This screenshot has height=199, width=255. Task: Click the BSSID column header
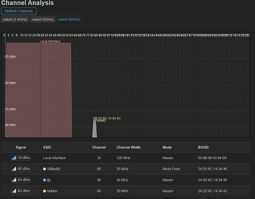click(x=203, y=147)
